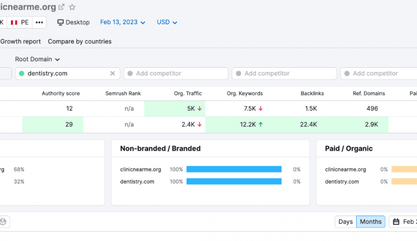Remove dentistry.com competitor with X icon
This screenshot has width=417, height=241.
coord(113,74)
